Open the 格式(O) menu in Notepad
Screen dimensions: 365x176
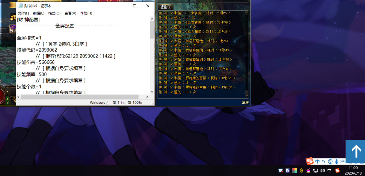tap(54, 13)
